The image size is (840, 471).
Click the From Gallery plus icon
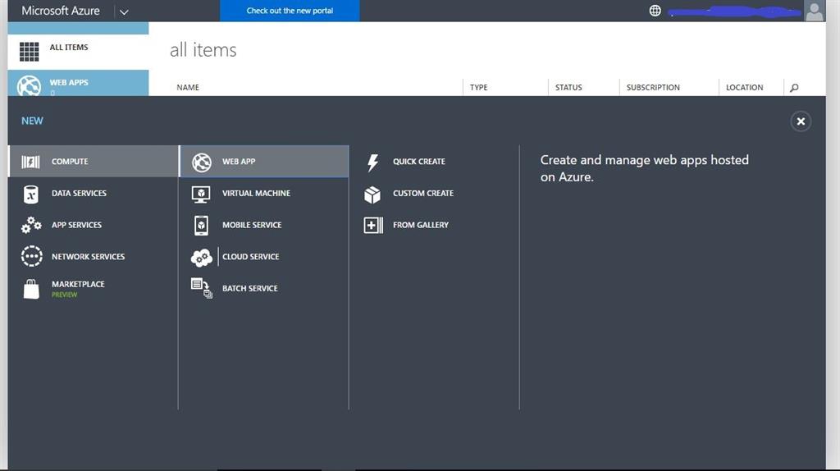(373, 225)
